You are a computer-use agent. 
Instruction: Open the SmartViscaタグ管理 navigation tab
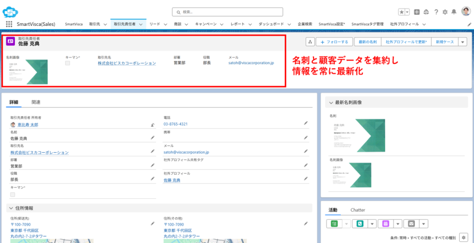(x=367, y=24)
